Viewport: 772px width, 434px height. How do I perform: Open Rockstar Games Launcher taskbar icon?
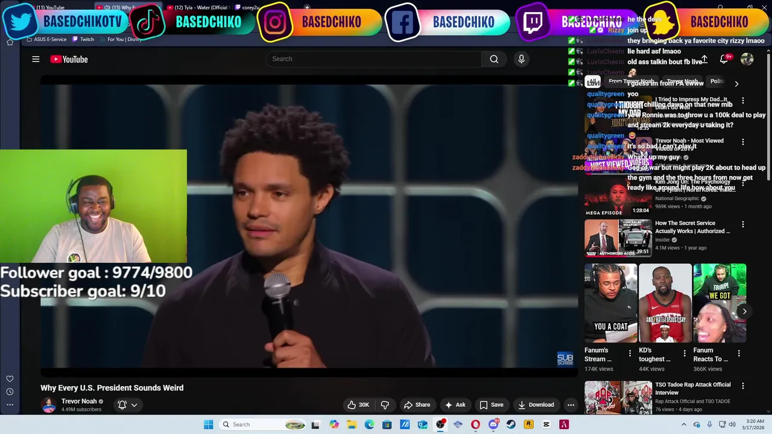pyautogui.click(x=528, y=424)
